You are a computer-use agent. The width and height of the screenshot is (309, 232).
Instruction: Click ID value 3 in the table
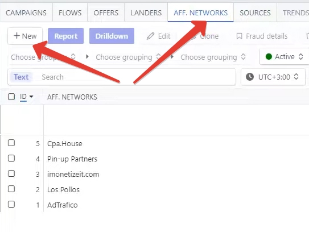pyautogui.click(x=38, y=175)
